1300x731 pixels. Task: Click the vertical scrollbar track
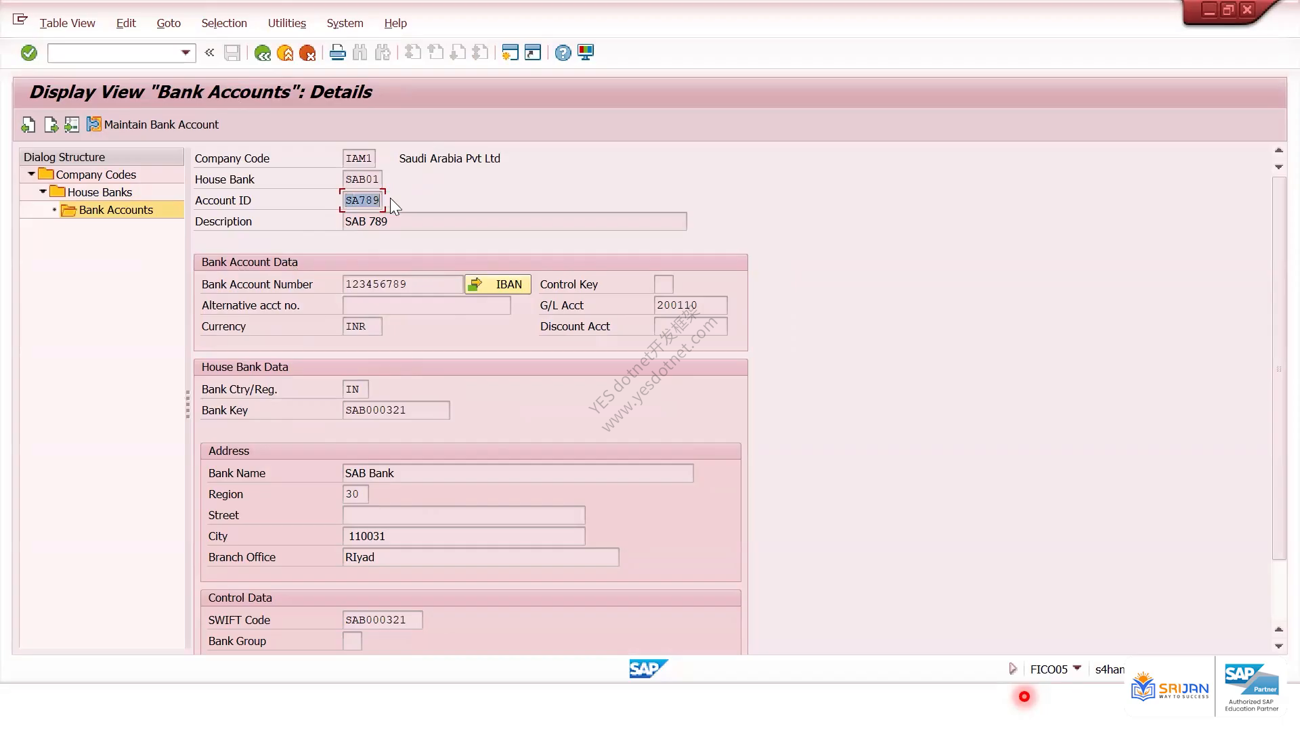(1279, 369)
